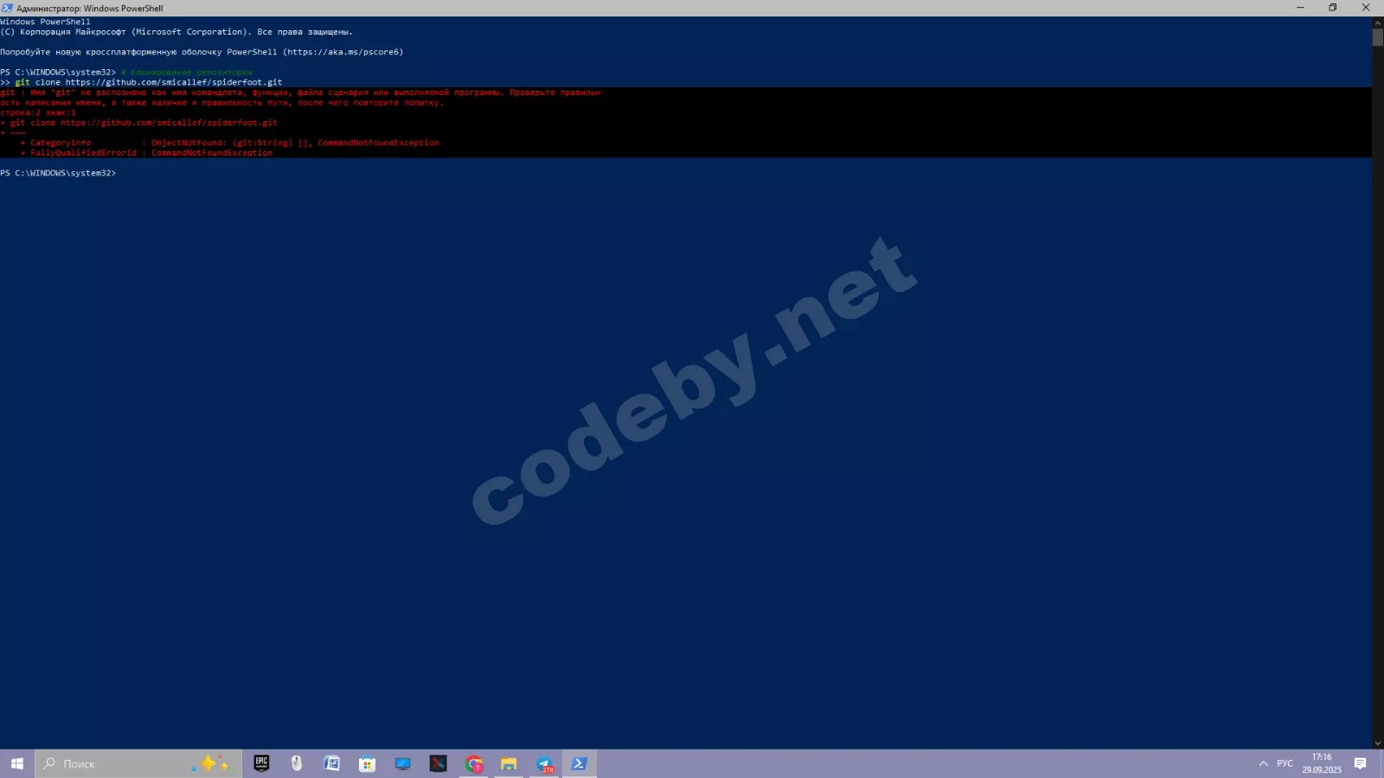The image size is (1384, 778).
Task: Click the taskbar search box labeled Поиск
Action: tap(138, 763)
